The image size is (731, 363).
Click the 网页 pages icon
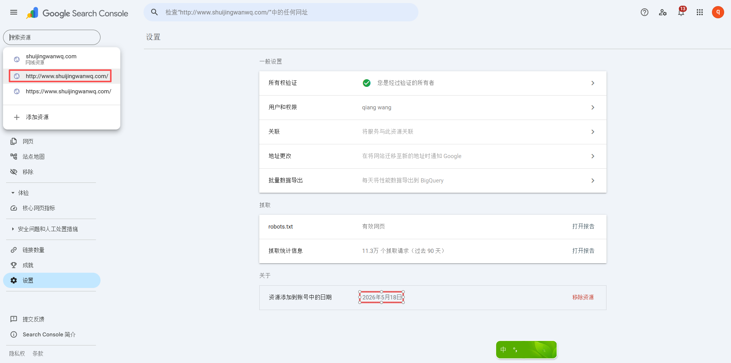14,141
